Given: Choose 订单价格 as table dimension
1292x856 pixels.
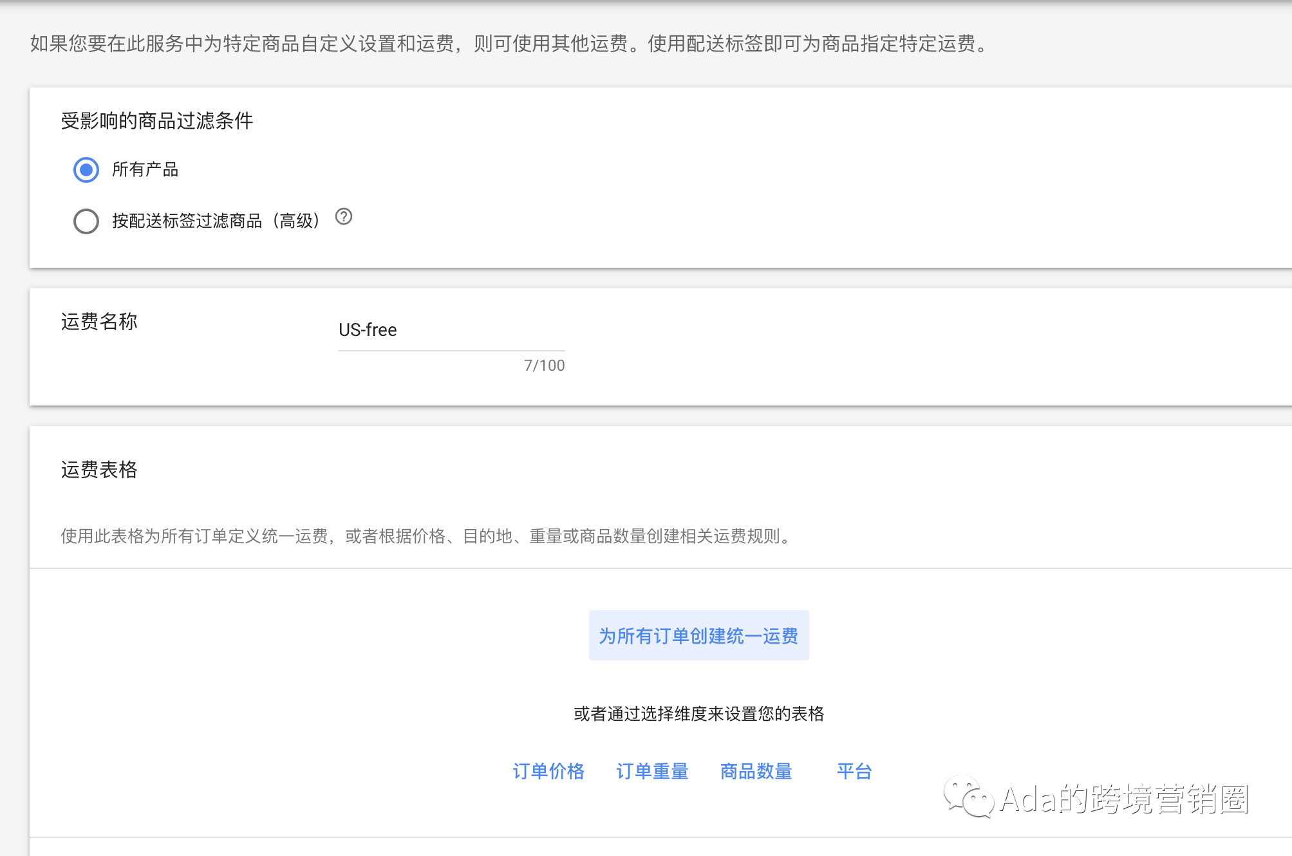Looking at the screenshot, I should click(548, 771).
